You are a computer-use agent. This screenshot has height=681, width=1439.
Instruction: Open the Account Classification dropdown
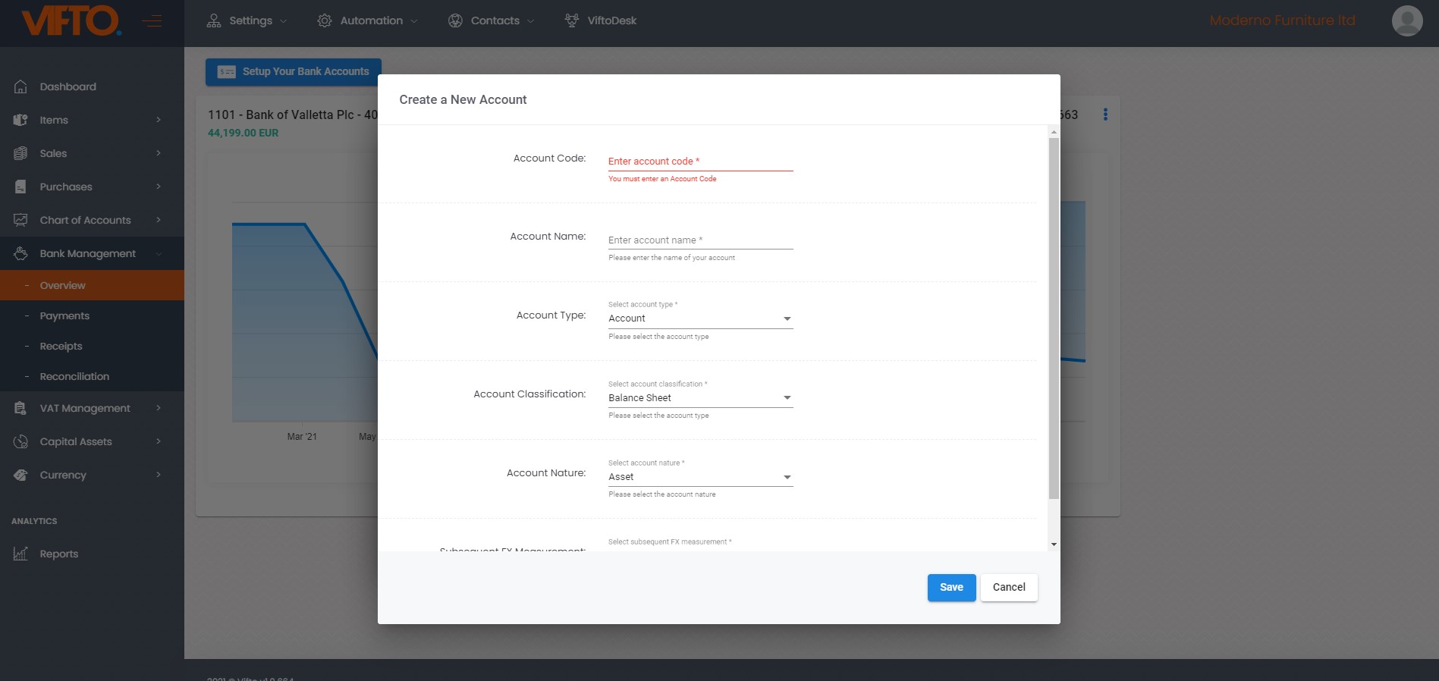[x=700, y=398]
